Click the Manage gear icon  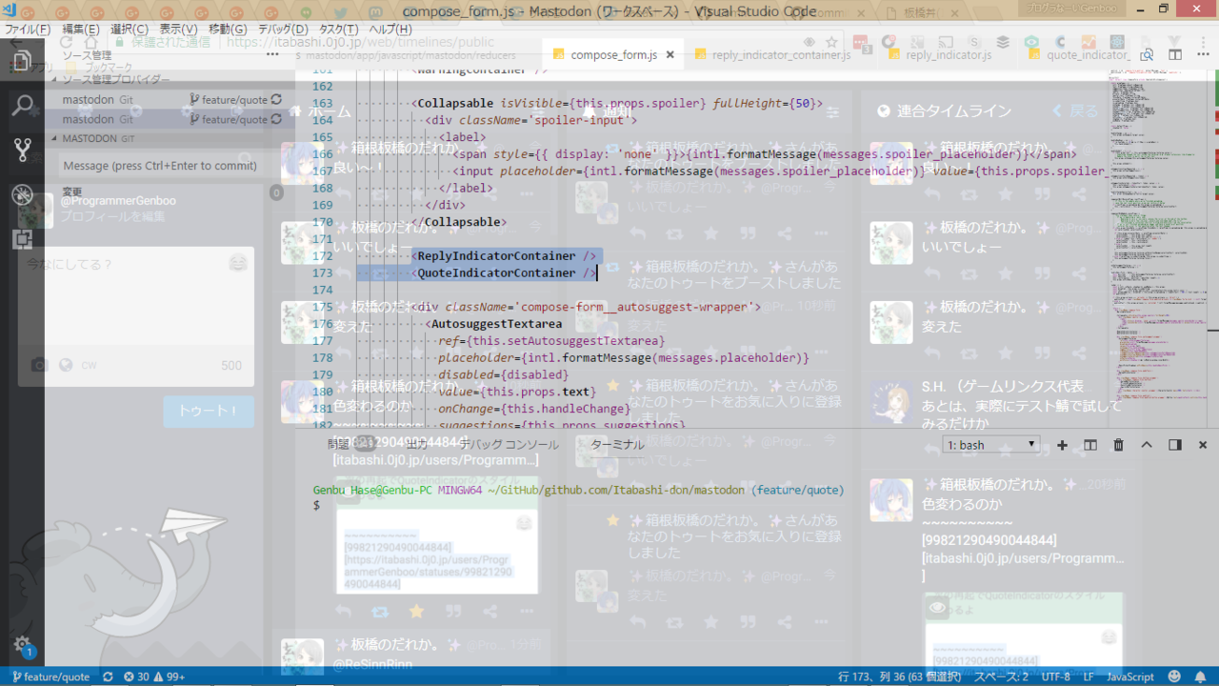[22, 644]
